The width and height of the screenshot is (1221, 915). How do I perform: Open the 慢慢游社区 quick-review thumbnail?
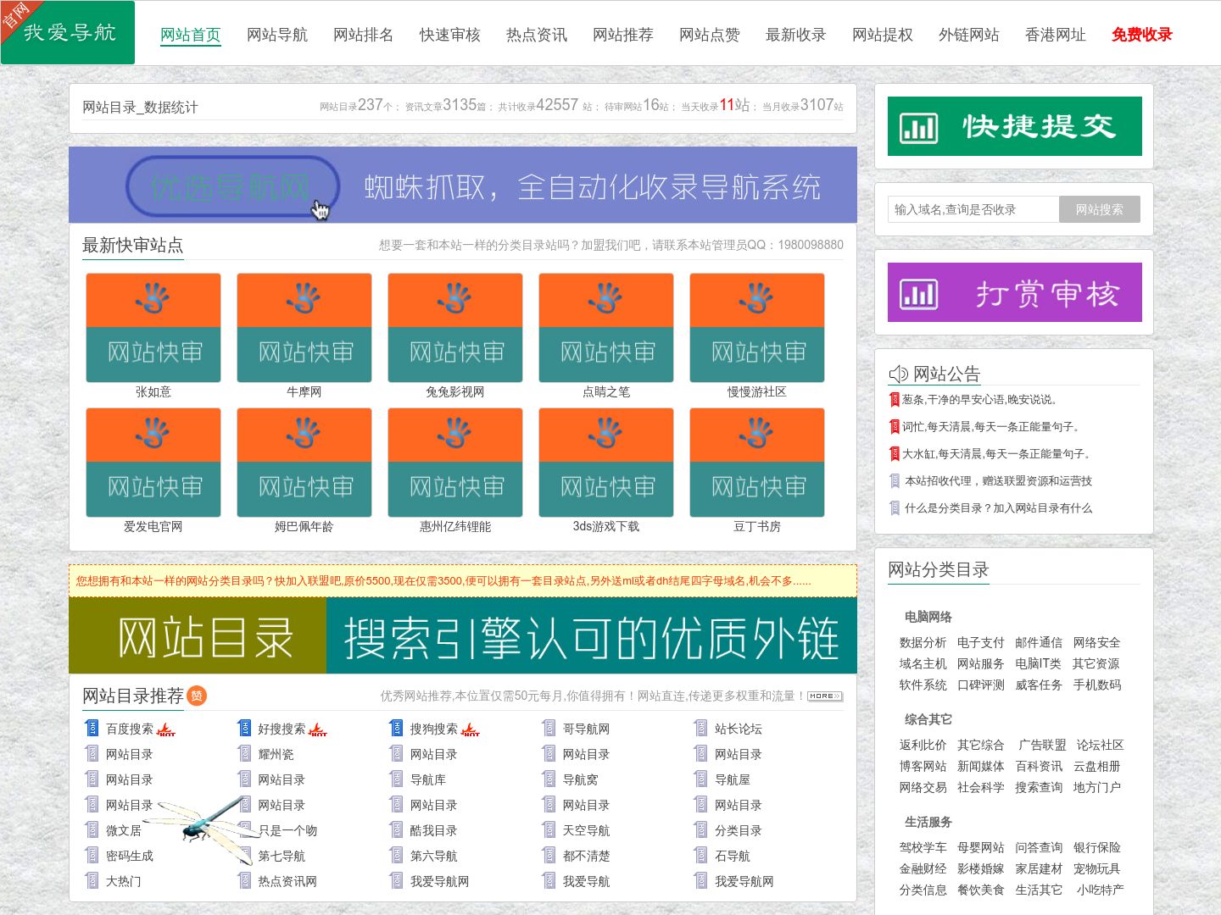[x=757, y=328]
